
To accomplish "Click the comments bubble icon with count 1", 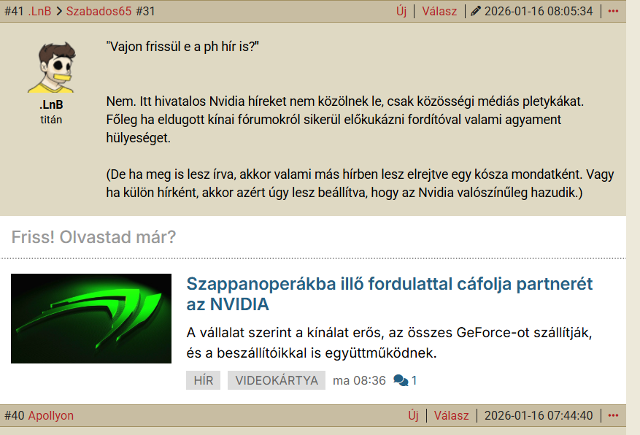I will pos(401,380).
